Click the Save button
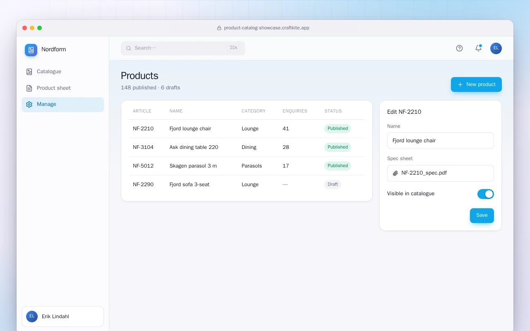This screenshot has height=331, width=530. pos(482,216)
